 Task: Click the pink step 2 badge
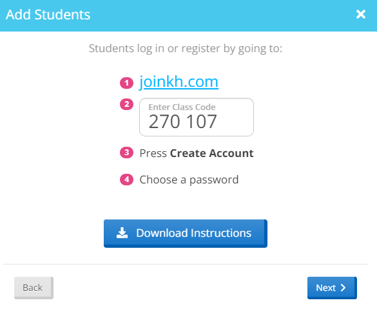tap(127, 104)
